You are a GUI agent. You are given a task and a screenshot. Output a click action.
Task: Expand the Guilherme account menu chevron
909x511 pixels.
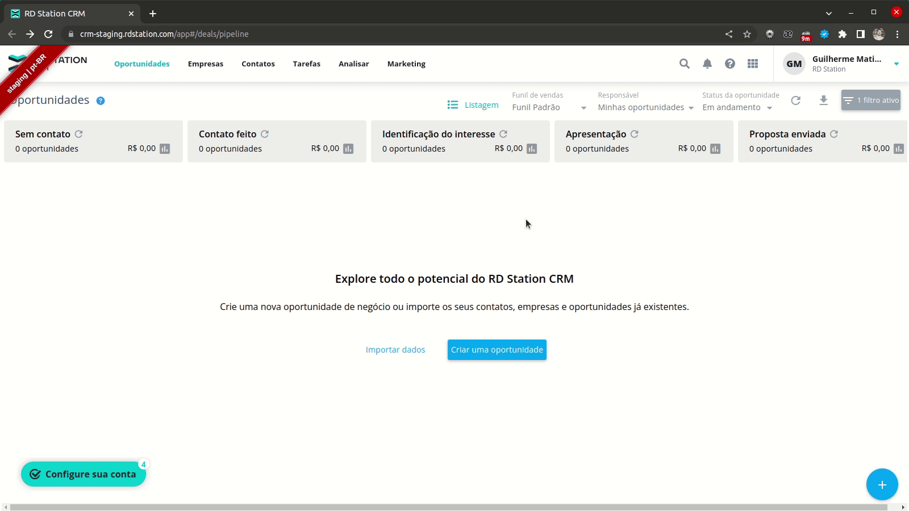point(896,64)
